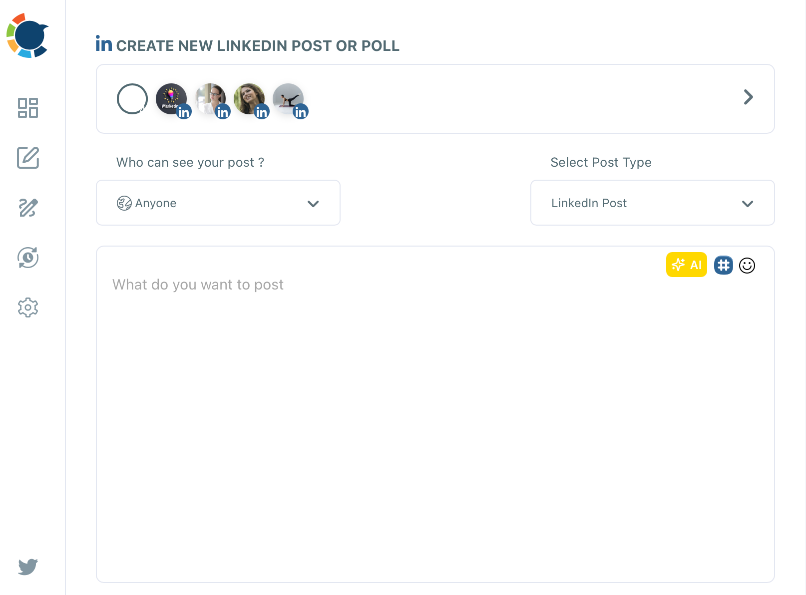806x595 pixels.
Task: Deselect the empty circle account slot
Action: coord(132,99)
